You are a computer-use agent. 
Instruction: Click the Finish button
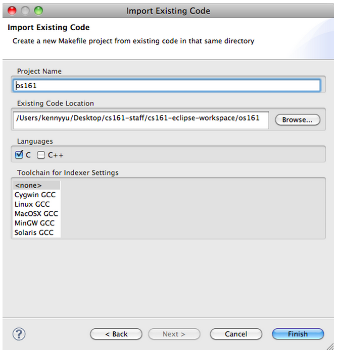click(x=298, y=334)
